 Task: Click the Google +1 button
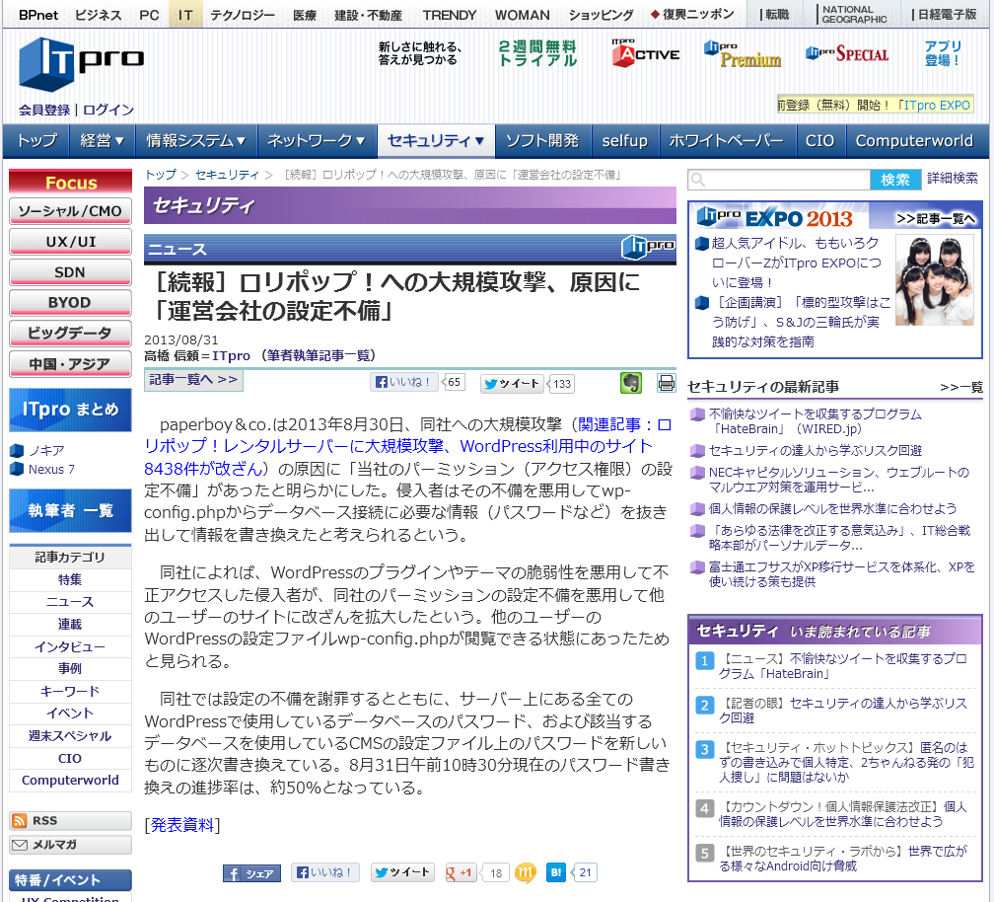461,872
